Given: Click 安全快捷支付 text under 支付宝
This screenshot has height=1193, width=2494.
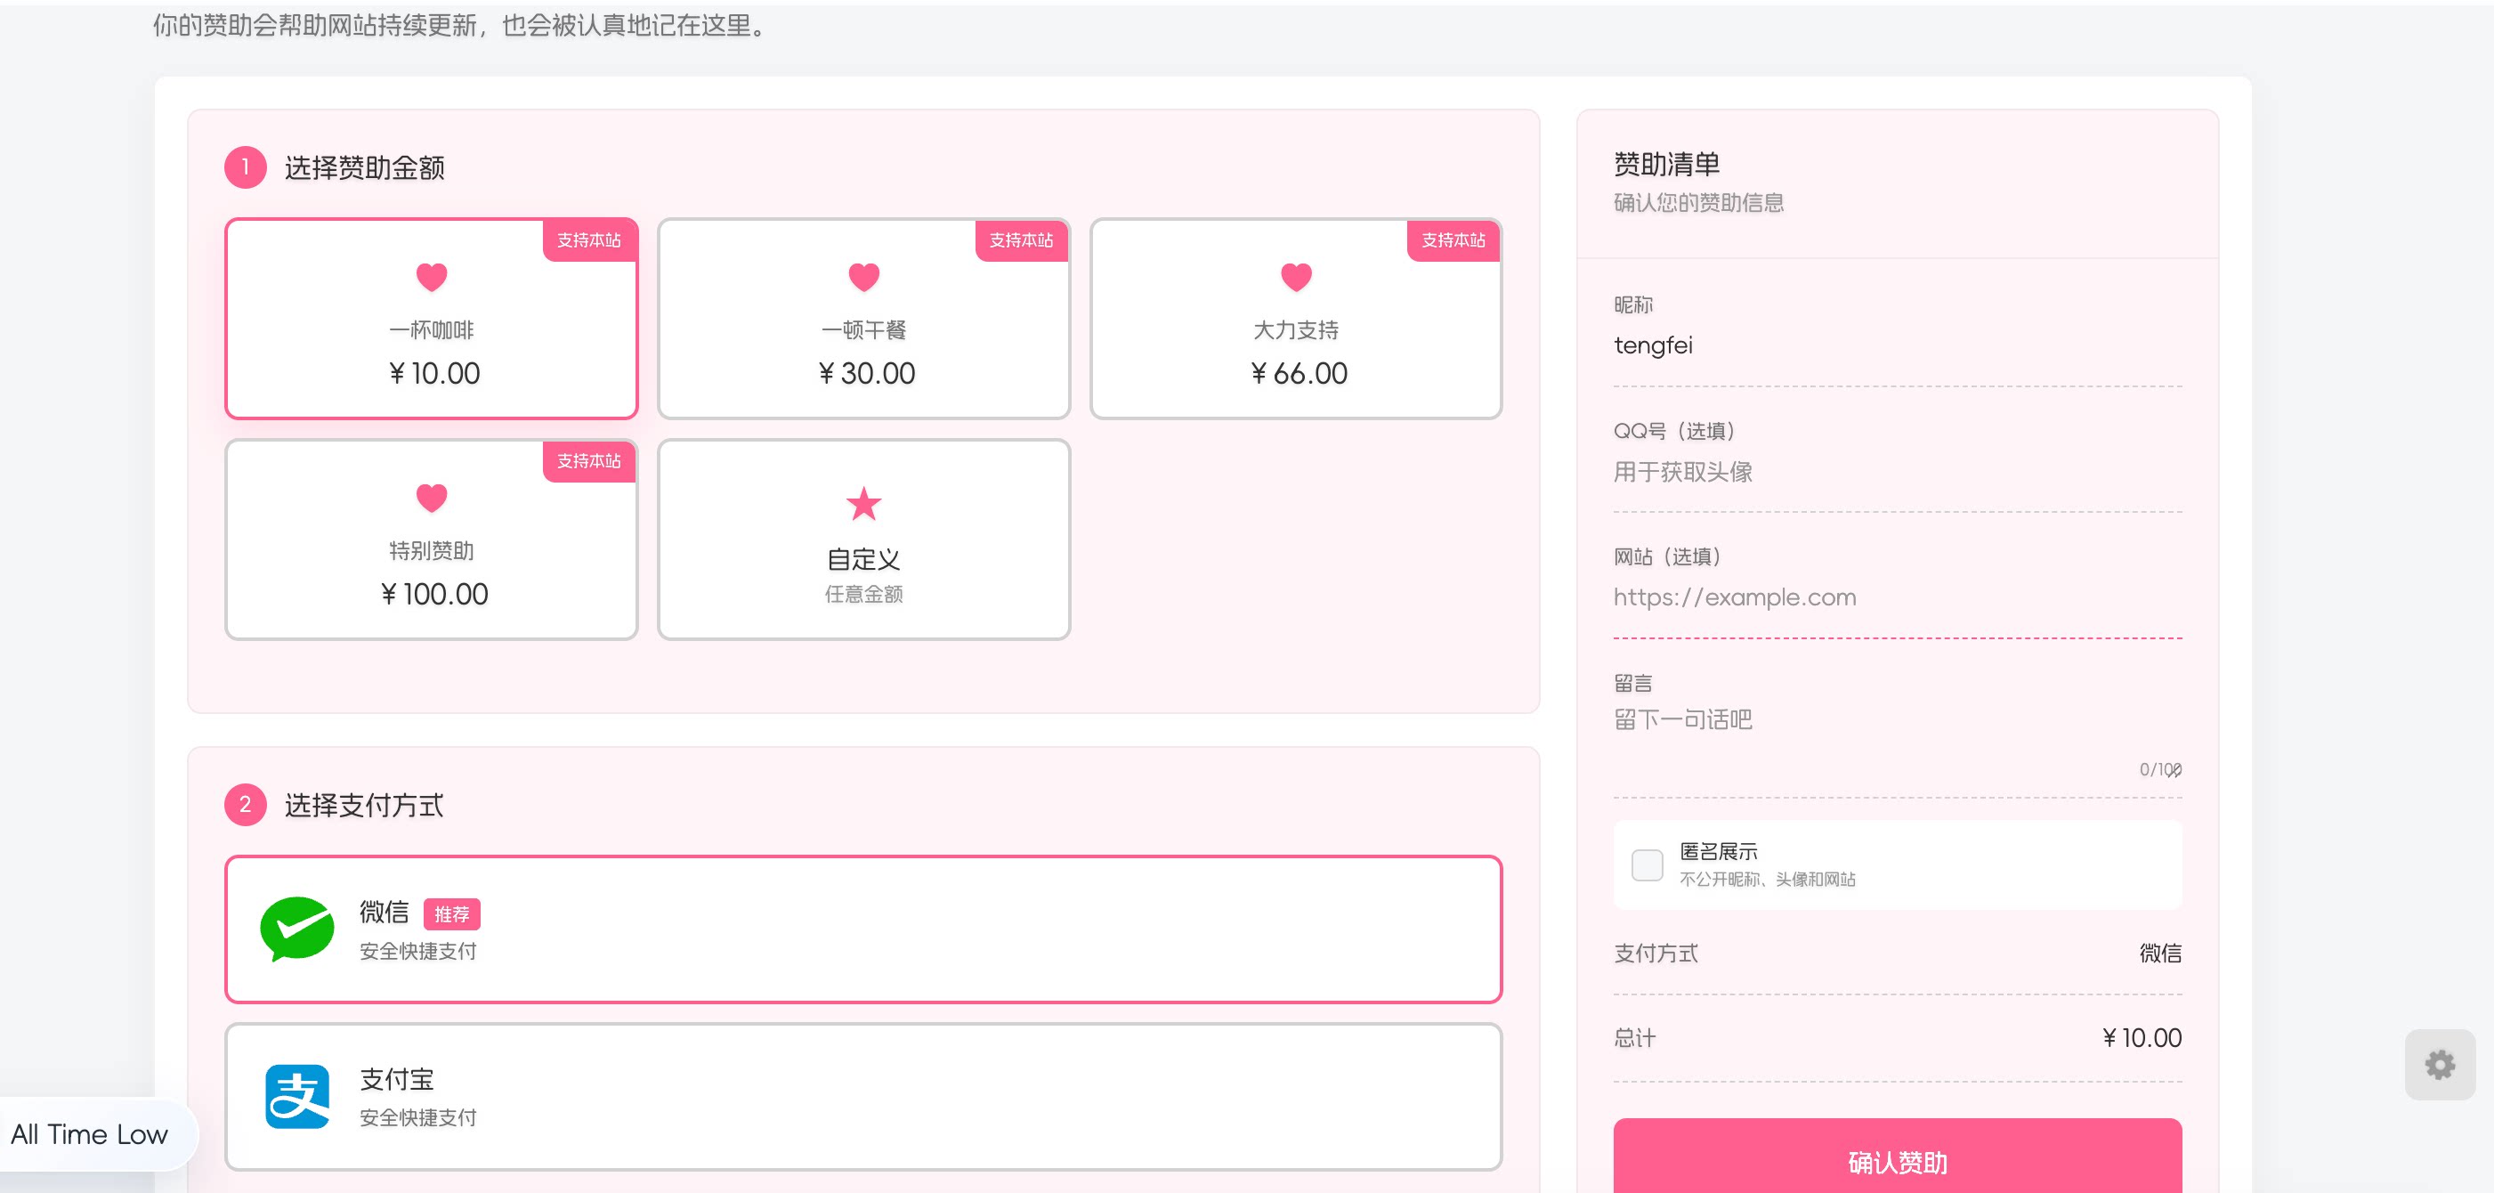Looking at the screenshot, I should coord(418,1117).
